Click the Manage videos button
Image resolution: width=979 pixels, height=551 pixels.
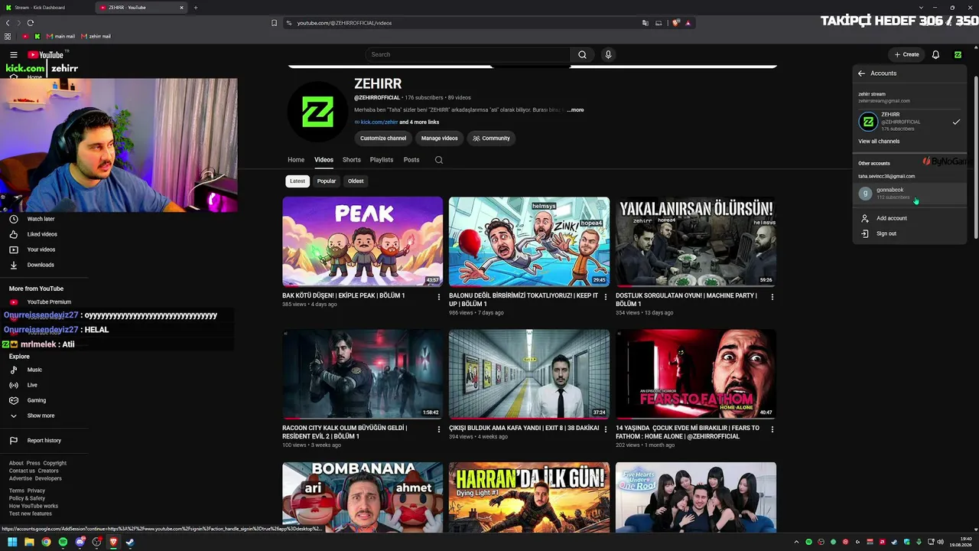tap(439, 139)
